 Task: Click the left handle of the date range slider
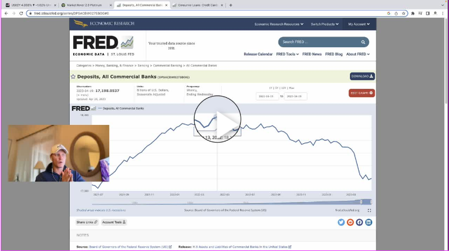coord(361,202)
